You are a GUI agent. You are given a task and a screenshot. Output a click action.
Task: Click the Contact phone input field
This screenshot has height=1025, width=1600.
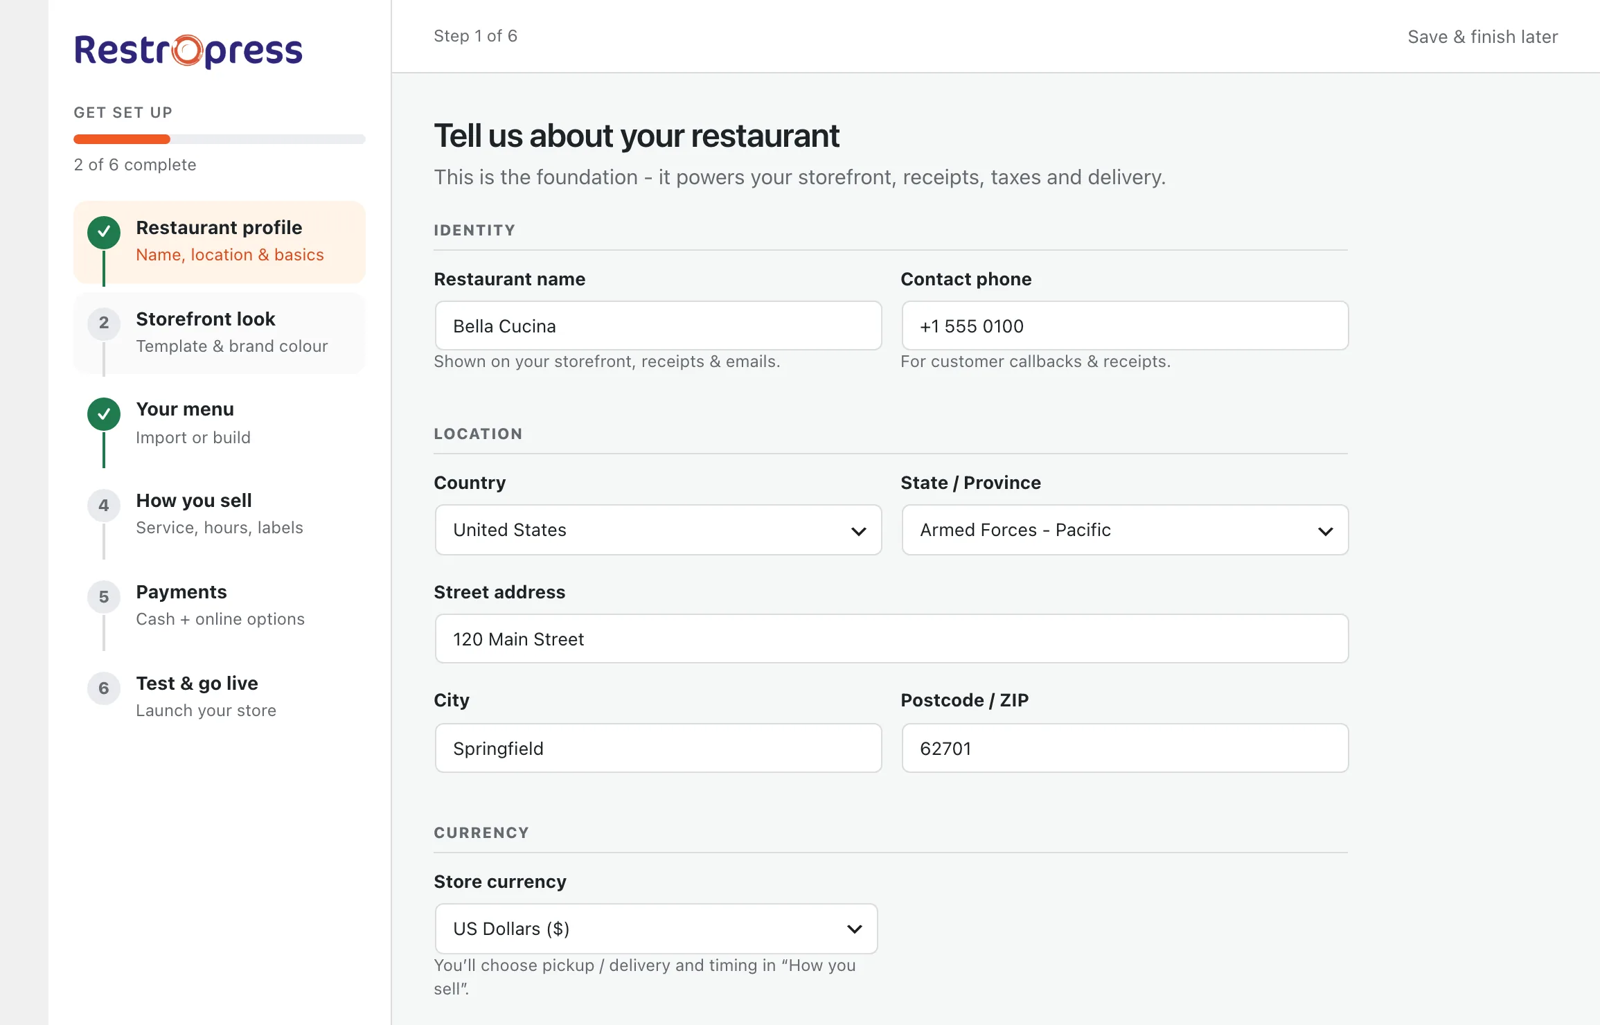click(x=1125, y=326)
